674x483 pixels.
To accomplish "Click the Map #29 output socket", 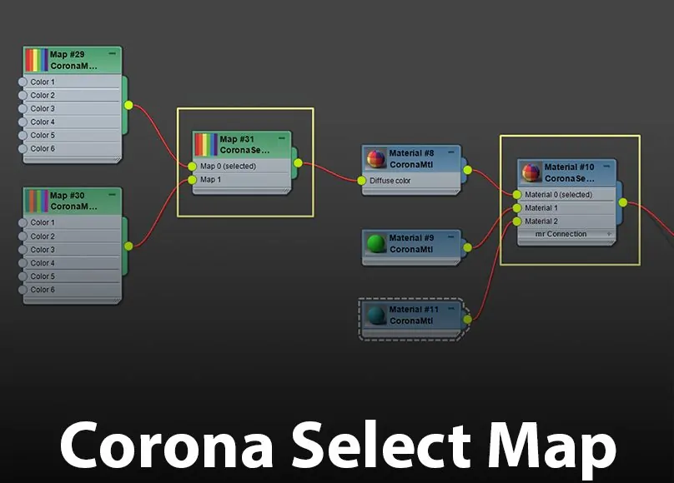I will pos(128,105).
